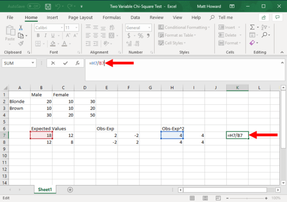Open Customize Quick Access Toolbar dropdown
This screenshot has height=202, width=287.
81,7
